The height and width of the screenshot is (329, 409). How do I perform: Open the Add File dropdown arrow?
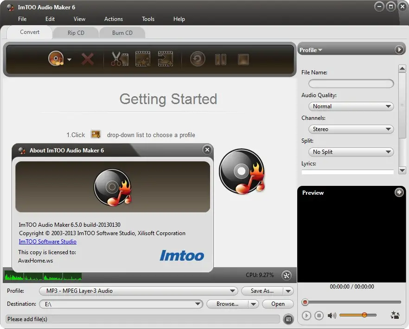(69, 59)
